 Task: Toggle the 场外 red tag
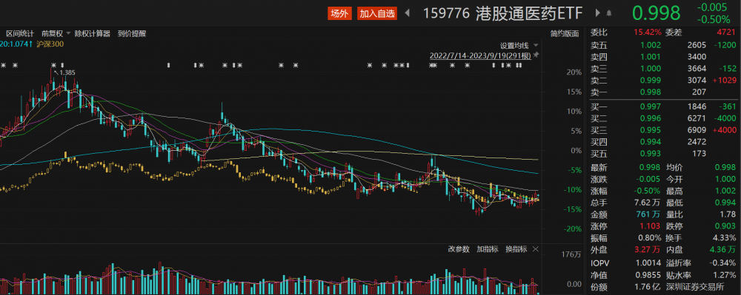click(339, 13)
